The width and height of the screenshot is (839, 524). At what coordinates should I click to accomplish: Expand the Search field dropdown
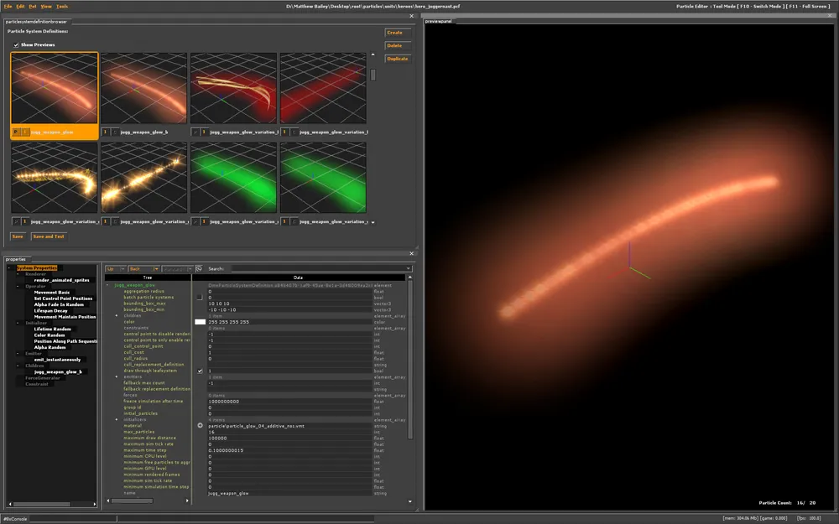click(408, 269)
